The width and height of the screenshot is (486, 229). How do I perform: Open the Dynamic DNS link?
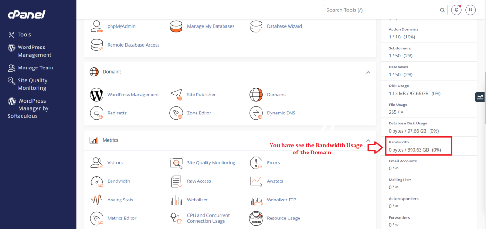pyautogui.click(x=281, y=113)
